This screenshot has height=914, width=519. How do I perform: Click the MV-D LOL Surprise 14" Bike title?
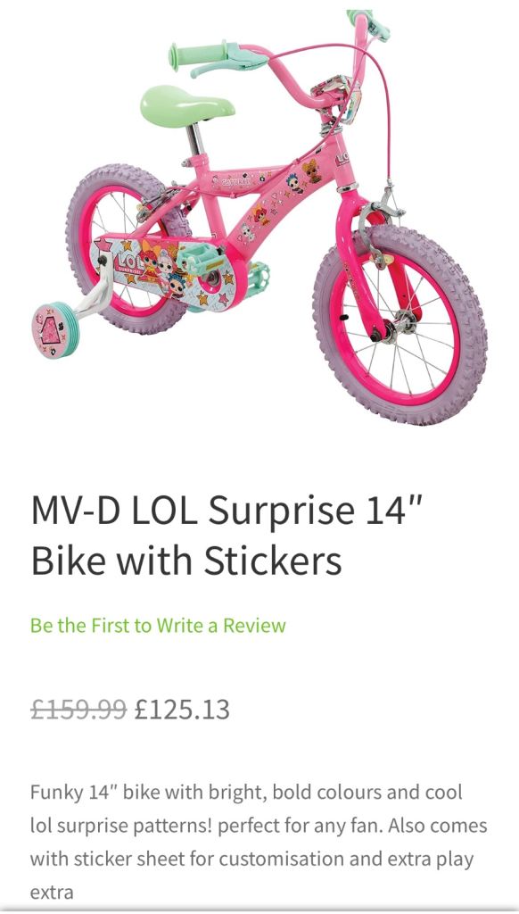tap(226, 535)
